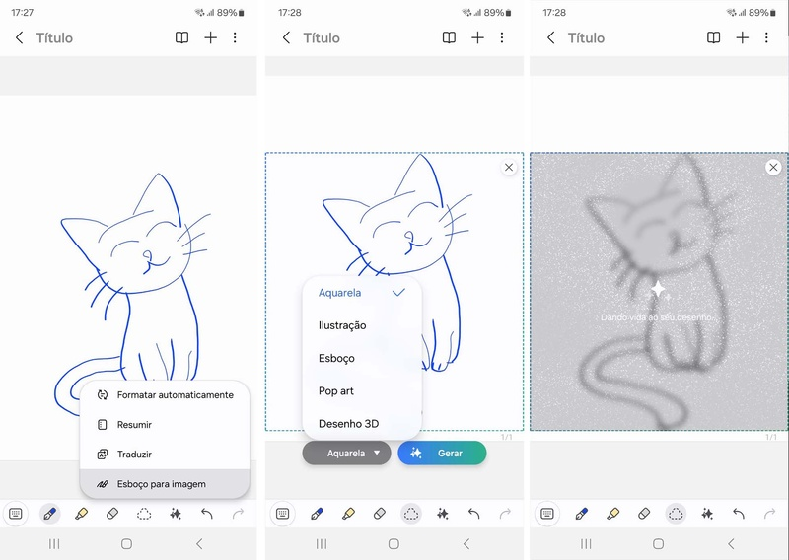Open keyboard input in left screen toolbar
The width and height of the screenshot is (789, 560).
pyautogui.click(x=16, y=514)
